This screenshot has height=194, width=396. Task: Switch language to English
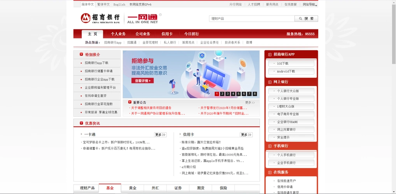click(119, 5)
